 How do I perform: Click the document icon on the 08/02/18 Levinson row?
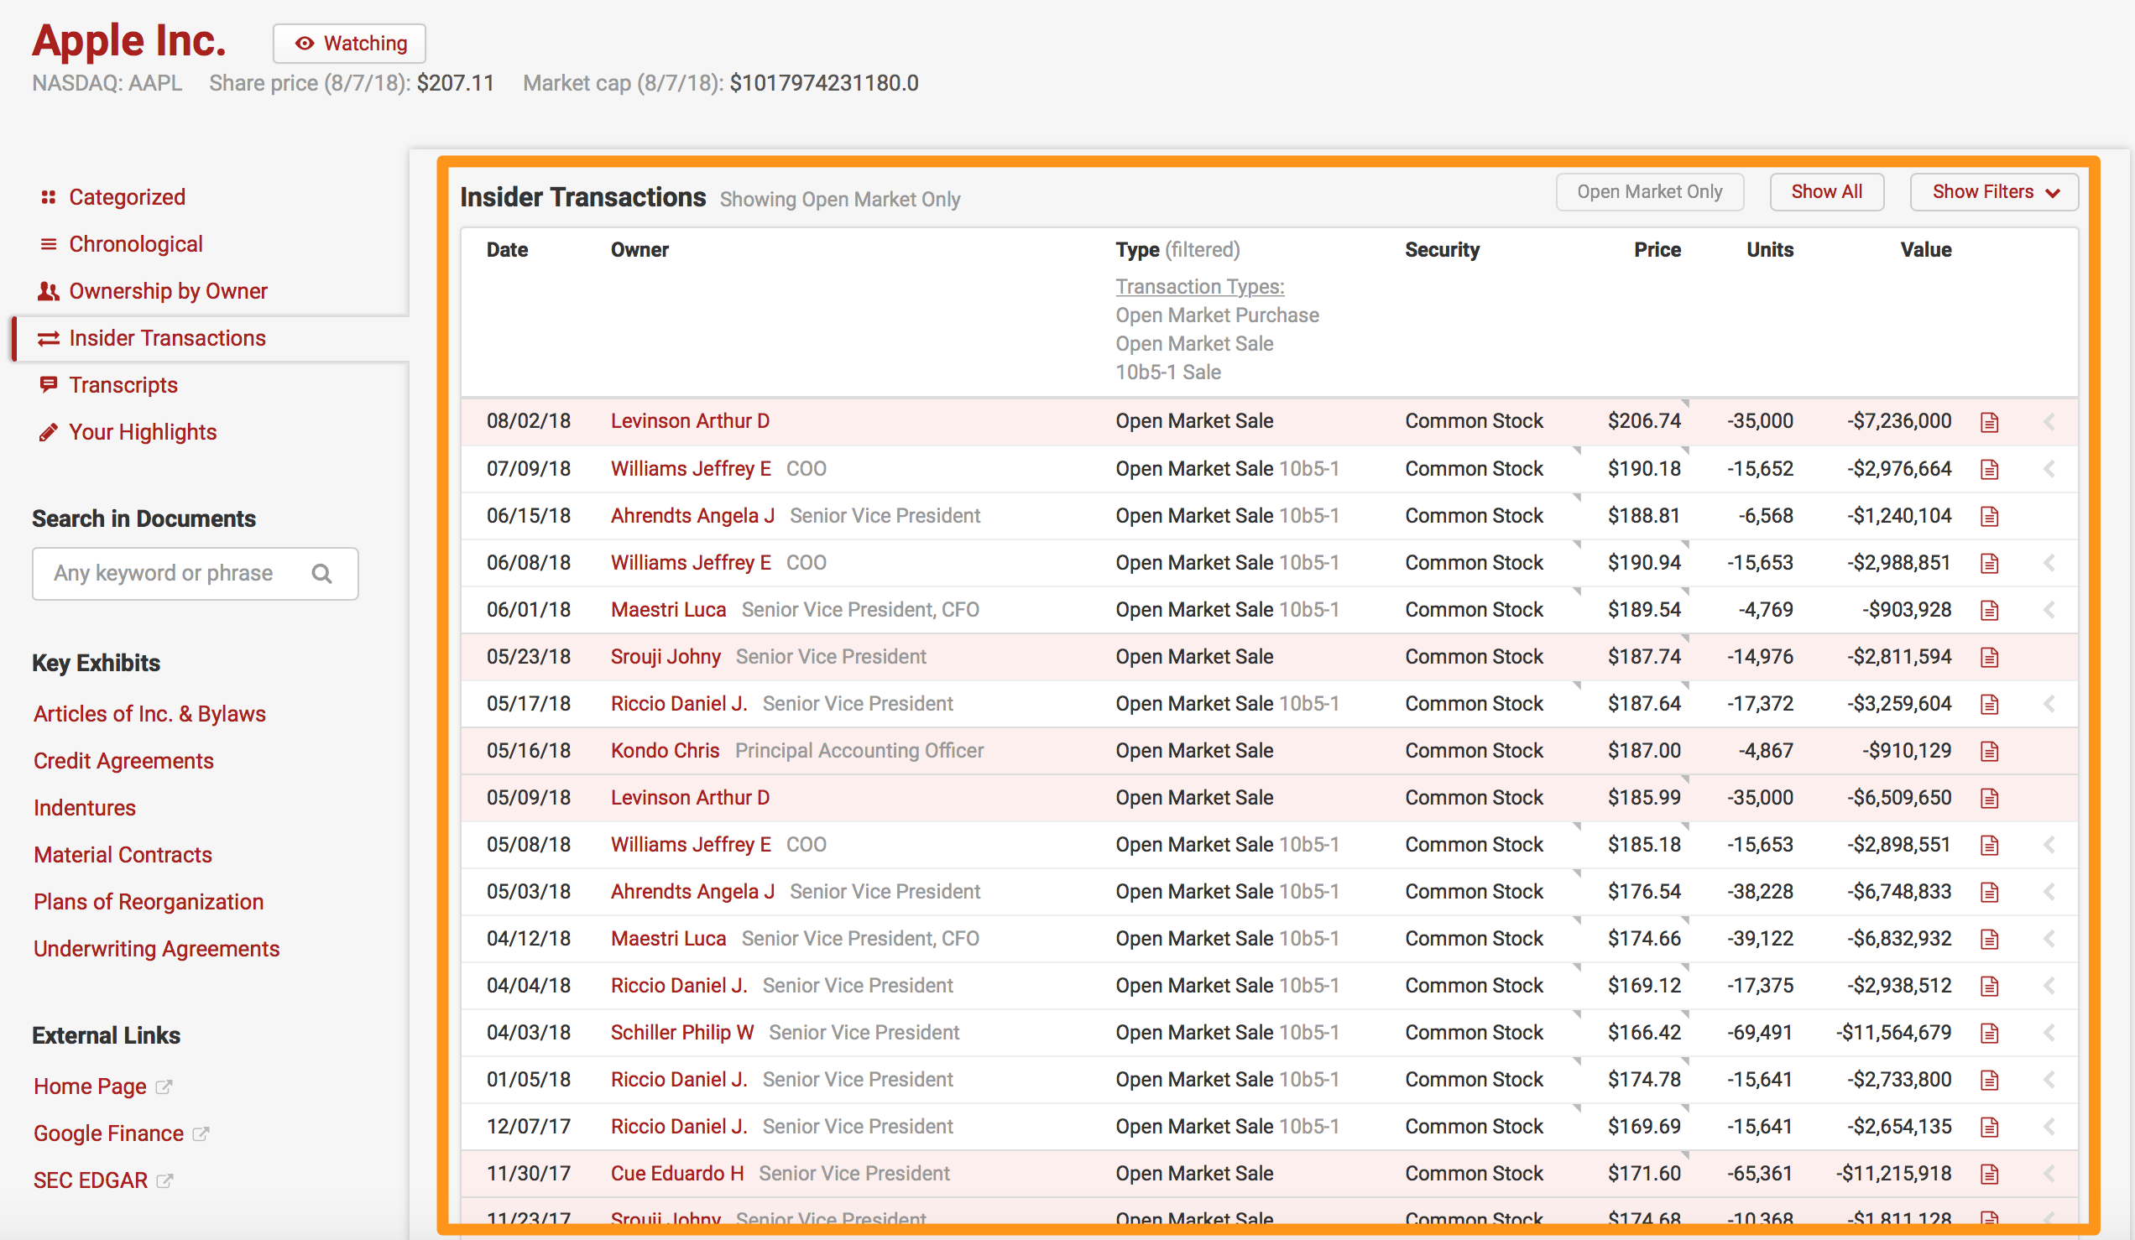(x=1989, y=422)
